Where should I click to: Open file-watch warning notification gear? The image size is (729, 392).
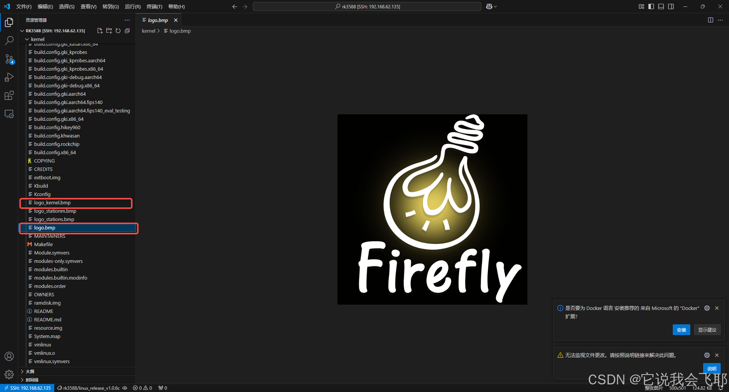click(707, 355)
